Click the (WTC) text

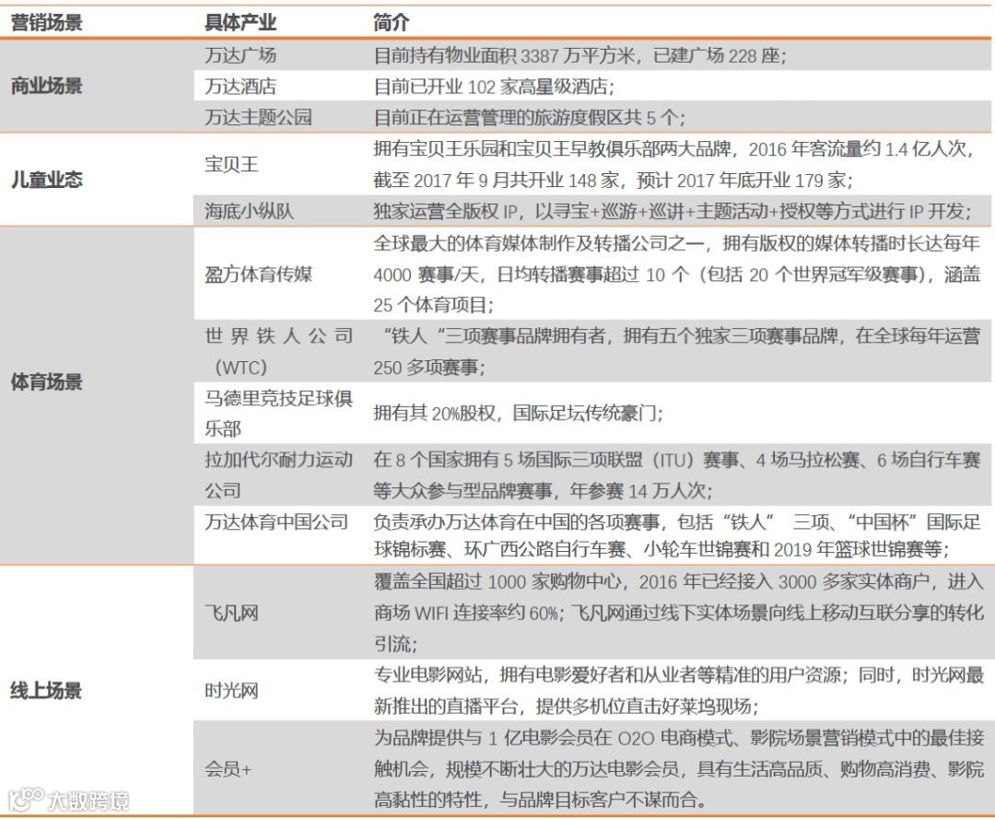(x=240, y=368)
